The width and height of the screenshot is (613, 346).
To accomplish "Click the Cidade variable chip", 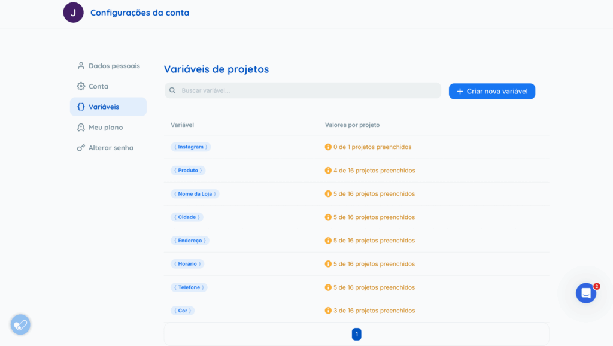I will [x=186, y=217].
